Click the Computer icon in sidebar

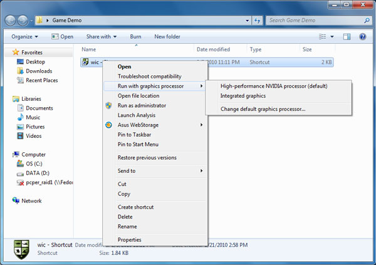pos(16,154)
